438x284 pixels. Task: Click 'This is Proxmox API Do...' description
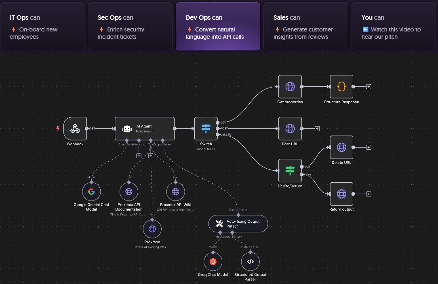click(x=128, y=215)
